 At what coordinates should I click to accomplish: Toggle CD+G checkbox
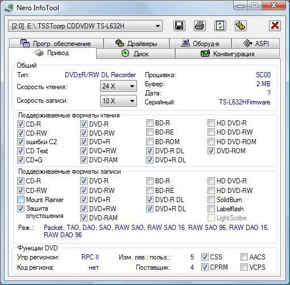(20, 160)
